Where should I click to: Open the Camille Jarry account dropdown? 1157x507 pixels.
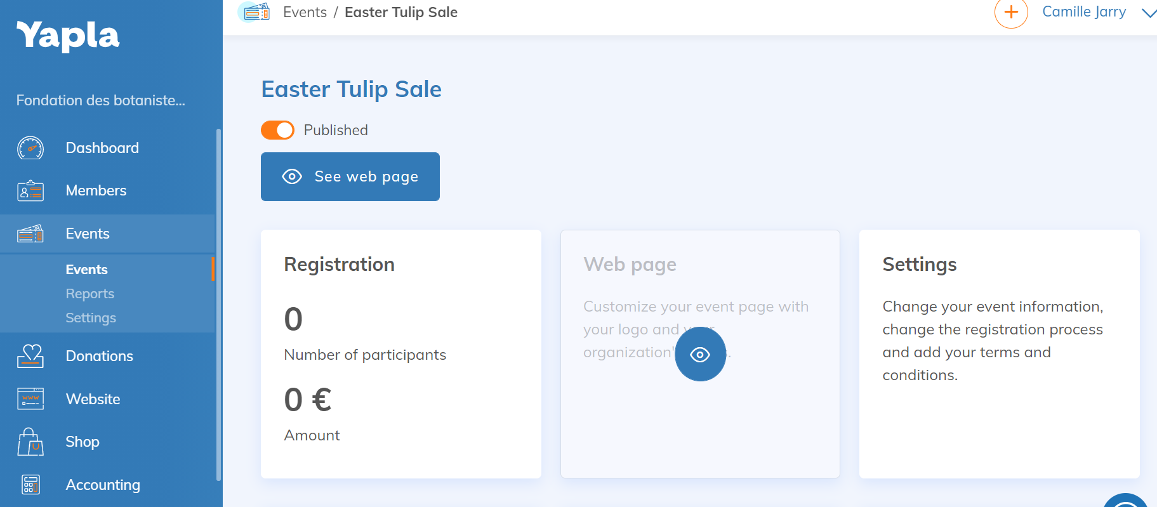coord(1083,12)
